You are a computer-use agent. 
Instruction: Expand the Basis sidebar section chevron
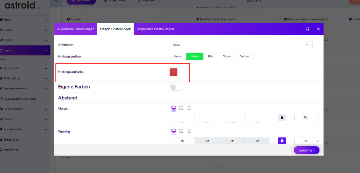(x=46, y=20)
